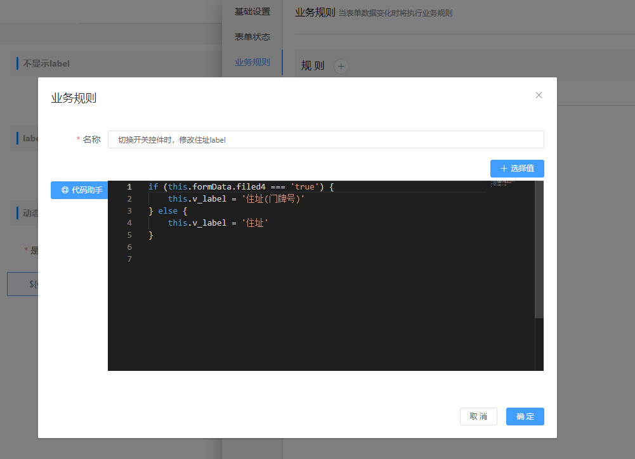Click the round plus icon beside 规则
635x459 pixels.
[x=341, y=66]
